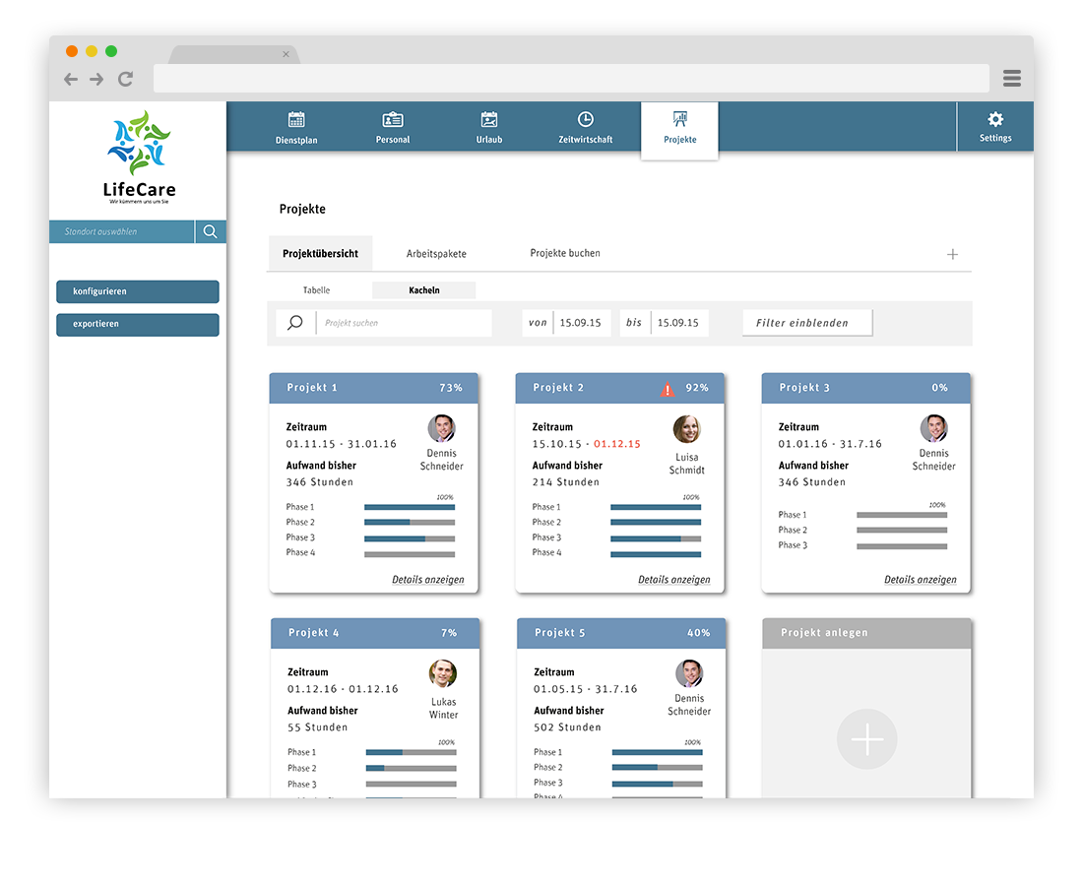Open the Personal ID card icon
Viewport: 1083px width, 884px height.
(393, 120)
